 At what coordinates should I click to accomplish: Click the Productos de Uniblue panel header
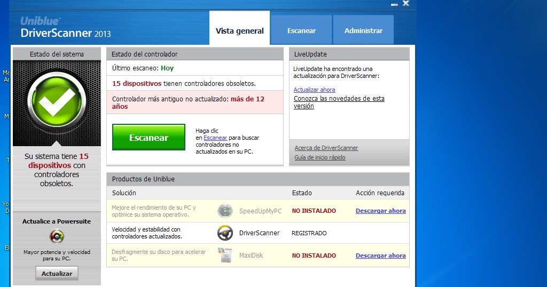pyautogui.click(x=258, y=179)
